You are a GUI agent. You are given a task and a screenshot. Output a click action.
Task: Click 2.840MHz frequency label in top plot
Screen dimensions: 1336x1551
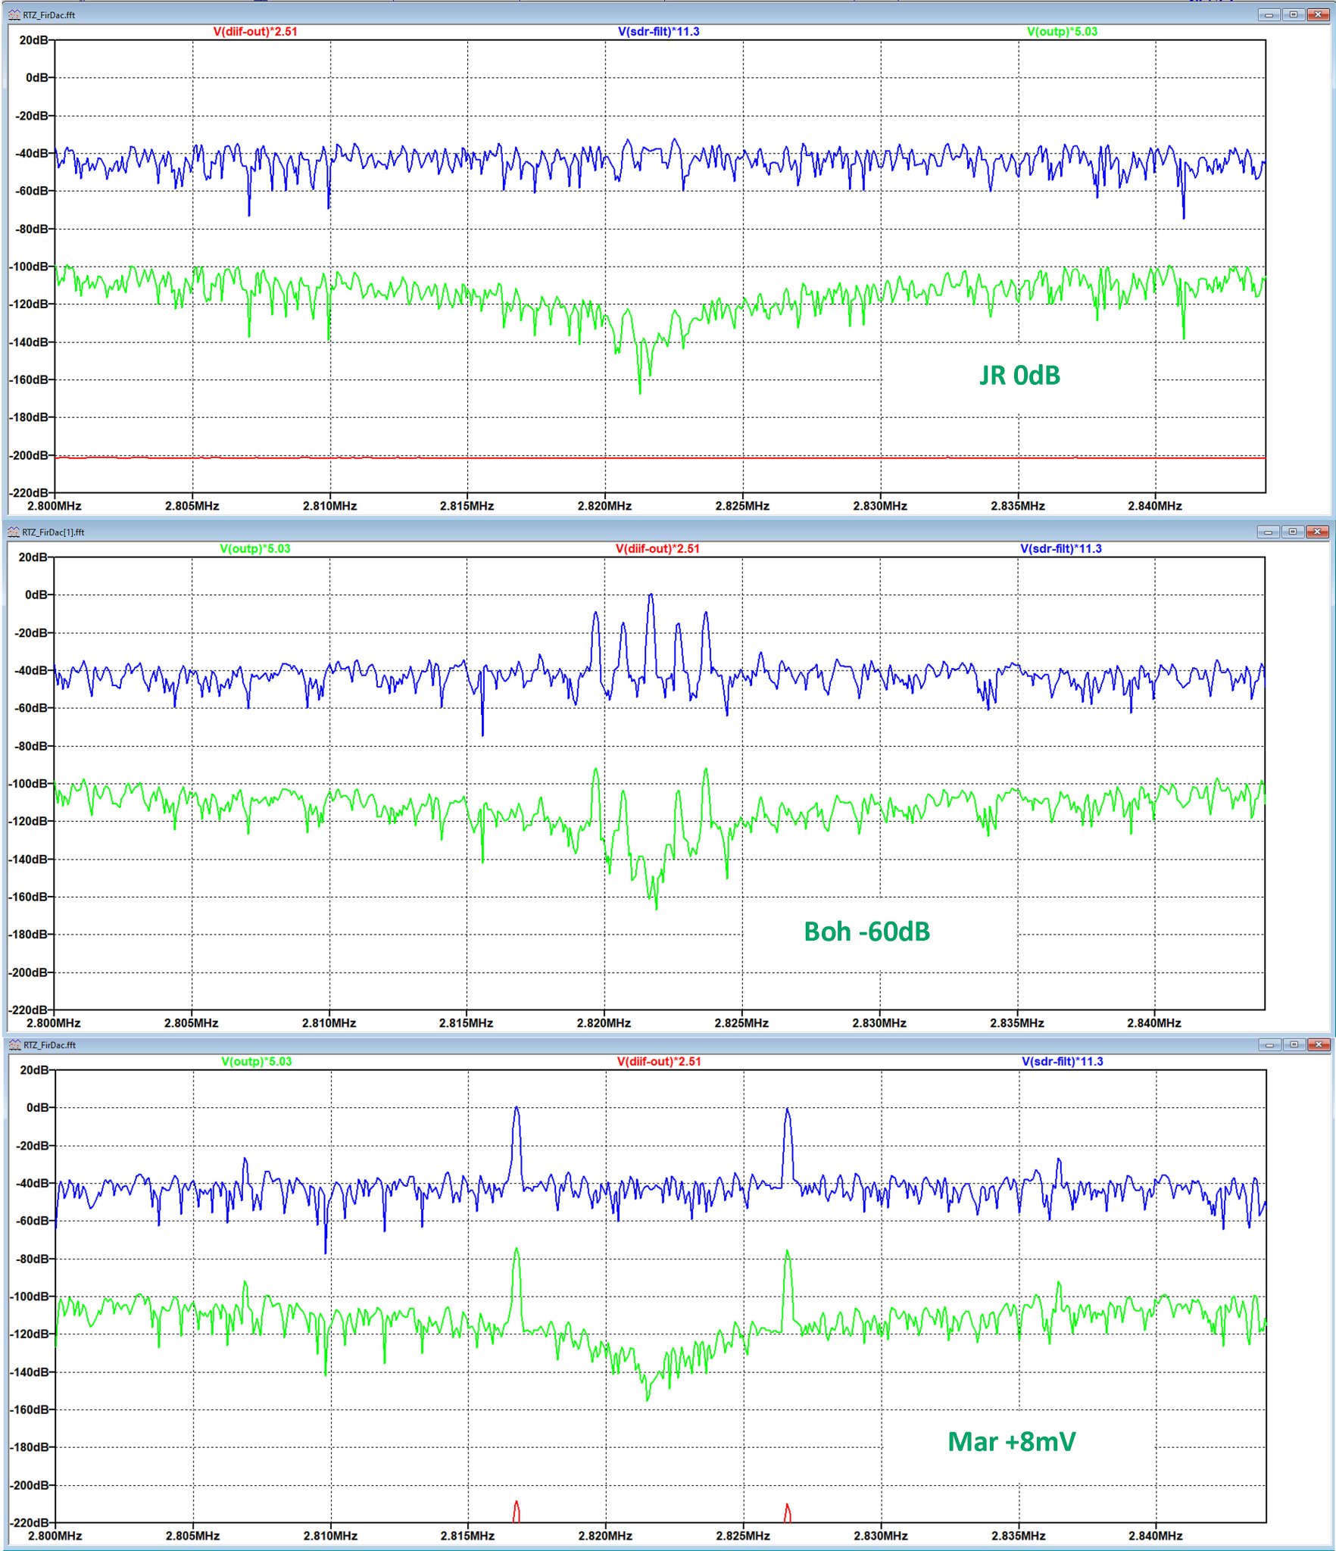pos(1155,506)
